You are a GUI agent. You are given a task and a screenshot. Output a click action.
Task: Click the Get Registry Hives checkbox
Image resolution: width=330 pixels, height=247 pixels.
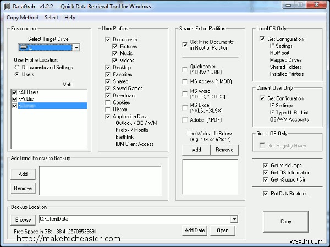(x=262, y=146)
